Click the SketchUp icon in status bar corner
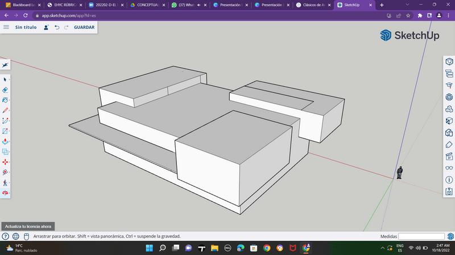 tap(450, 236)
